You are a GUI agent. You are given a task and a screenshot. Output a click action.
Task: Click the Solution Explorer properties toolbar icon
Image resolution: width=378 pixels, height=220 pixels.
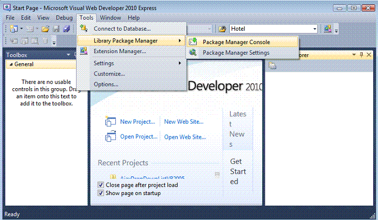pos(272,65)
